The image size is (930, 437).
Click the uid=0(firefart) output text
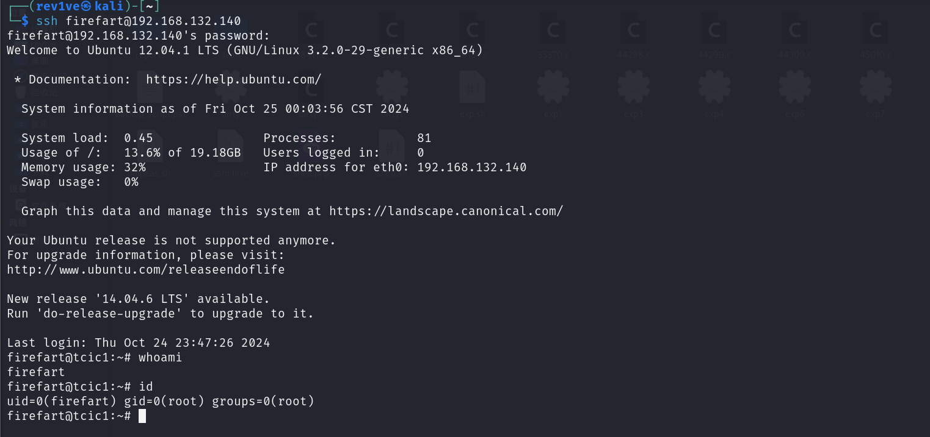43,402
